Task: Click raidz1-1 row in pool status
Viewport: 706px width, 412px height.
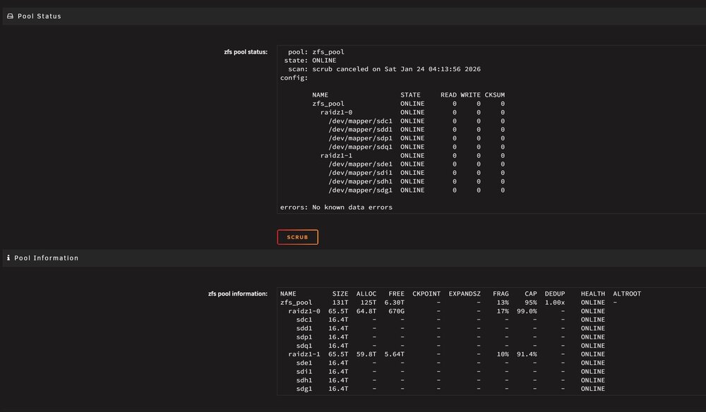Action: tap(412, 156)
